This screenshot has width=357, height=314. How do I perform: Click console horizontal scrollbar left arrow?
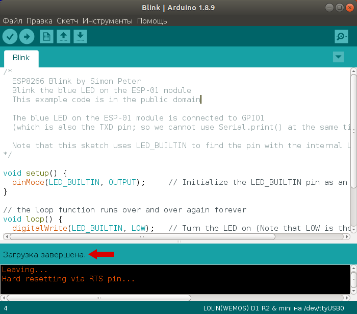pyautogui.click(x=4, y=298)
